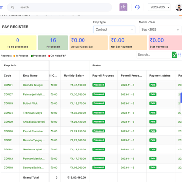
Task: Open the column chooser grid icon
Action: click(180, 55)
